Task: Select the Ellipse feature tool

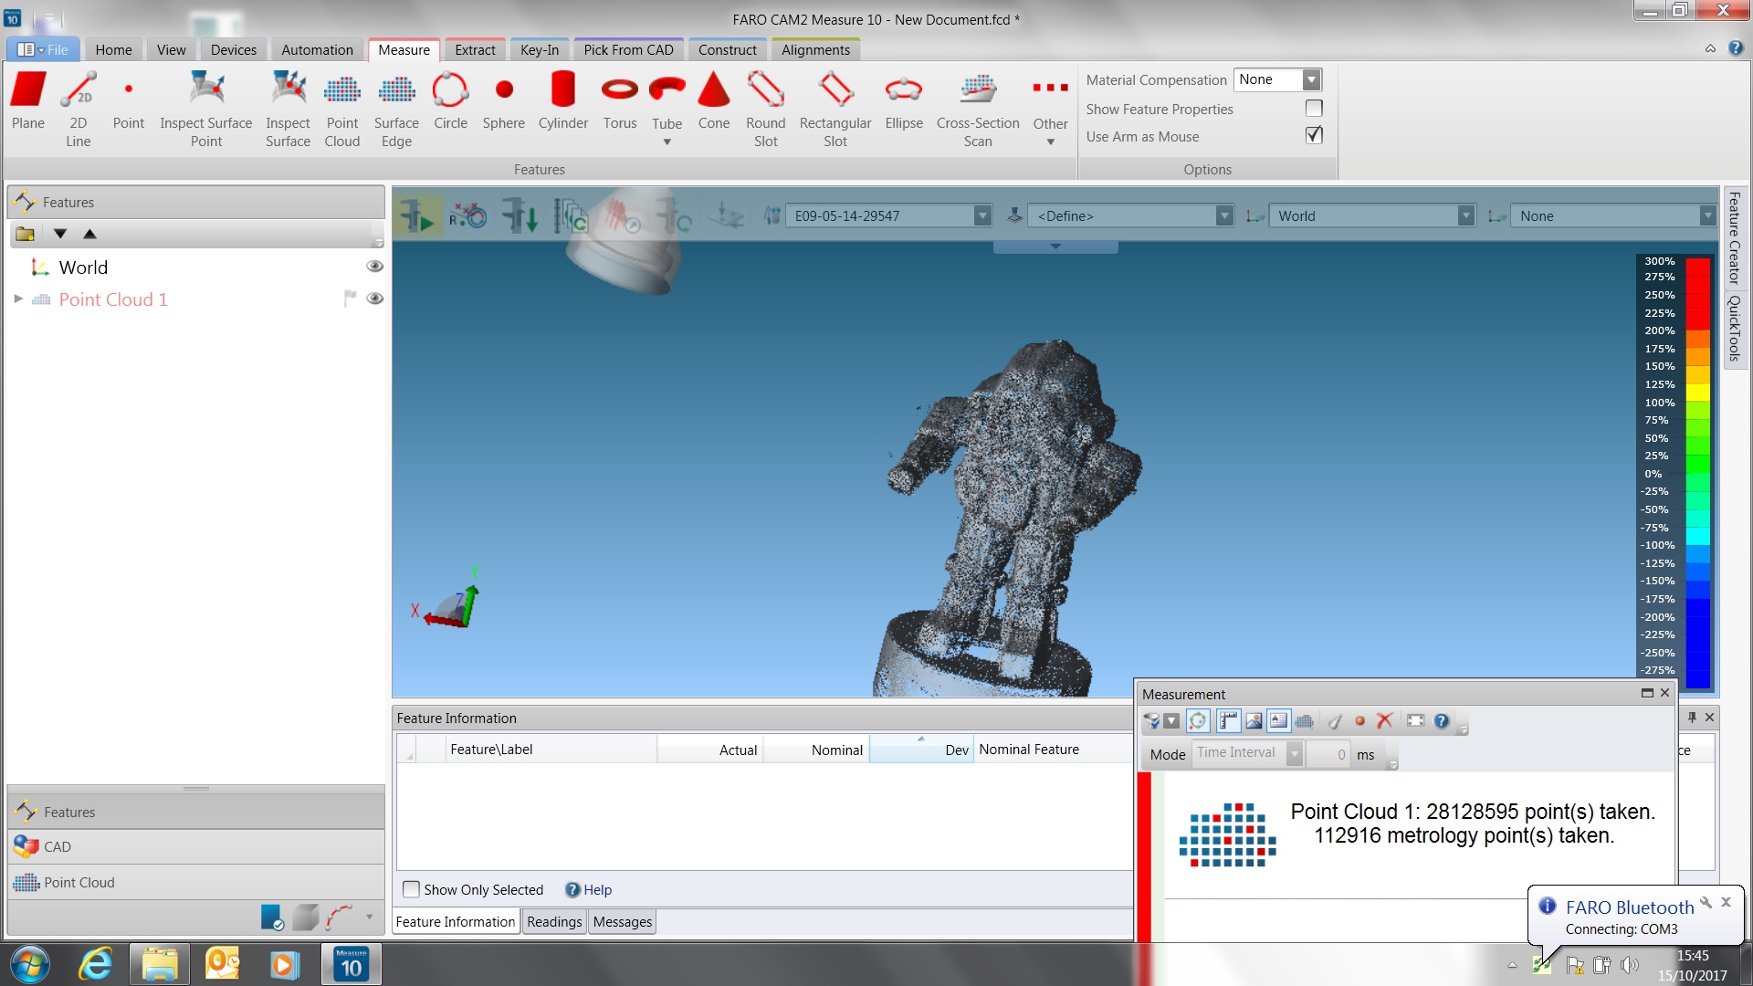Action: 904,101
